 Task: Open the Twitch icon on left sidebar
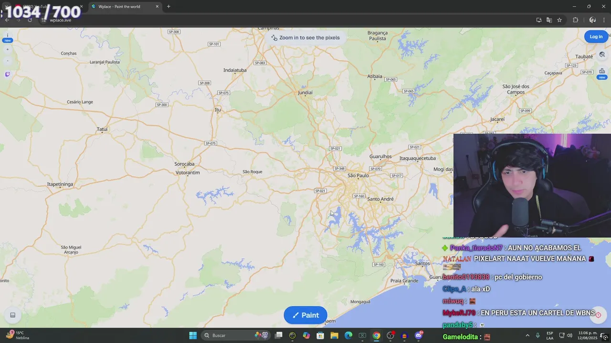(7, 74)
